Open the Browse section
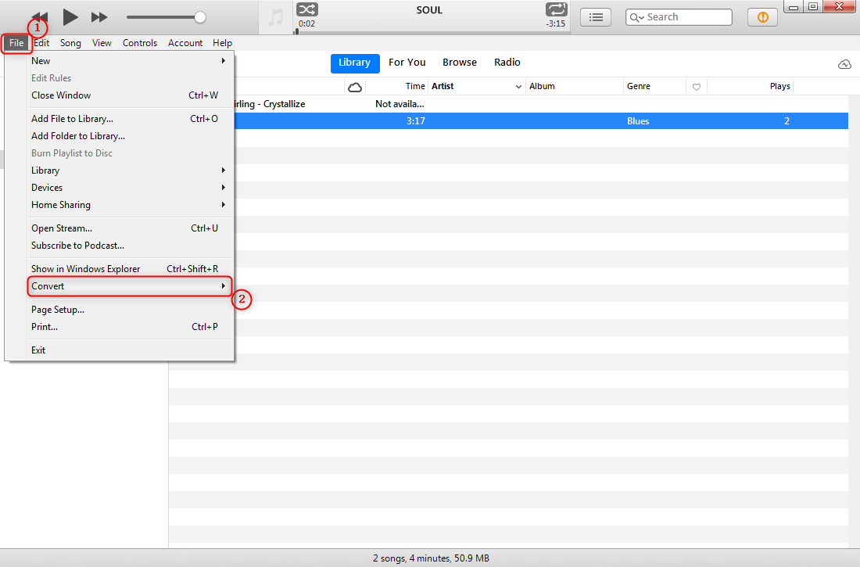This screenshot has width=860, height=567. point(460,63)
